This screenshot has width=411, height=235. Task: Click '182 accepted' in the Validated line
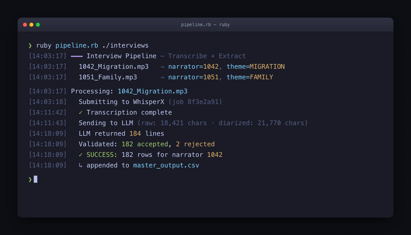[x=145, y=144]
